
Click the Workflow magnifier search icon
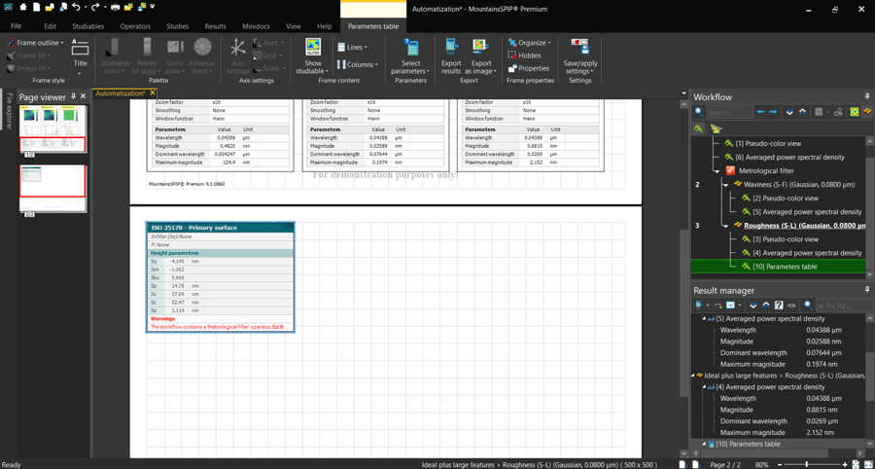coord(699,112)
